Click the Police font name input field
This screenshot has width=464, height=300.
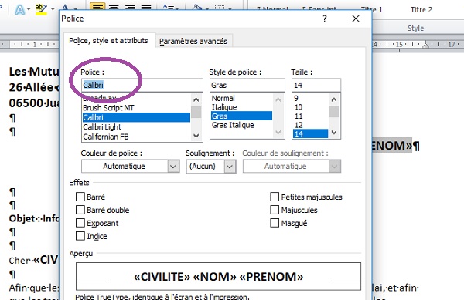click(x=142, y=86)
